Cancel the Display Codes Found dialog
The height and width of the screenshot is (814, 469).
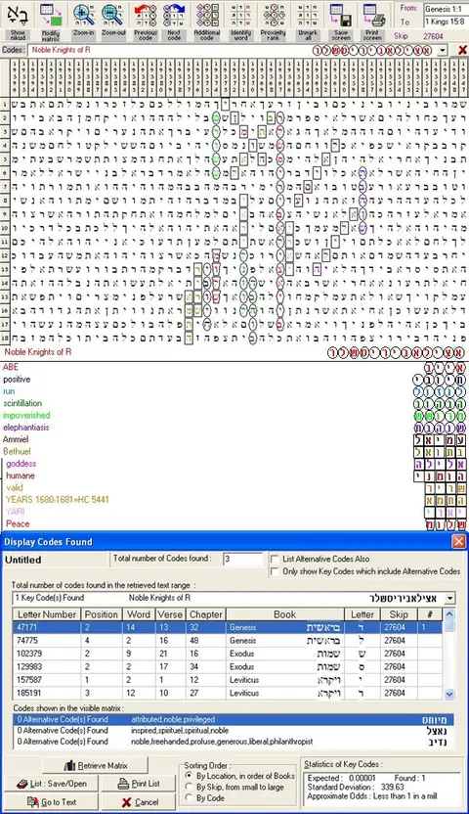coord(139,802)
